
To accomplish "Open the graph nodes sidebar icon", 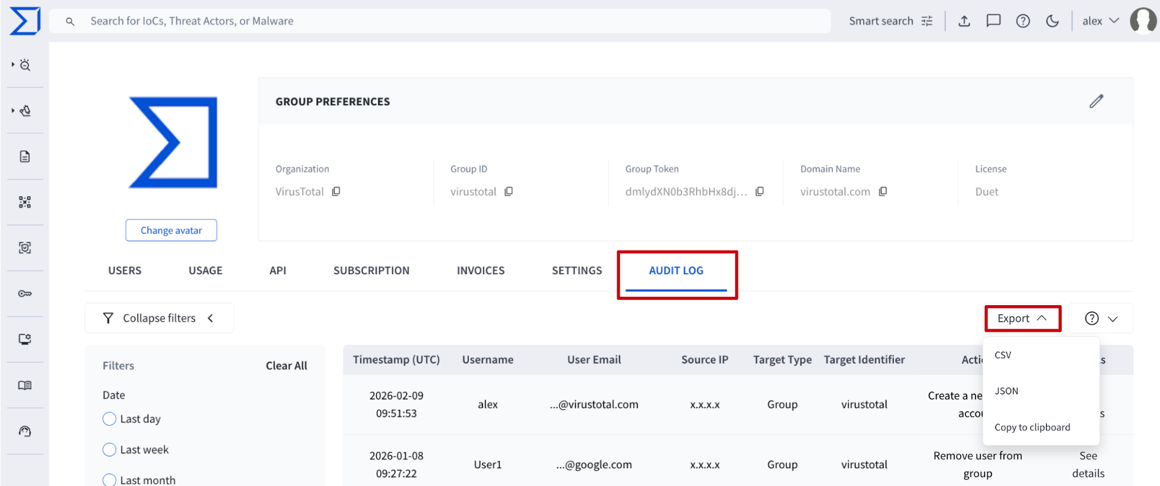I will tap(25, 202).
